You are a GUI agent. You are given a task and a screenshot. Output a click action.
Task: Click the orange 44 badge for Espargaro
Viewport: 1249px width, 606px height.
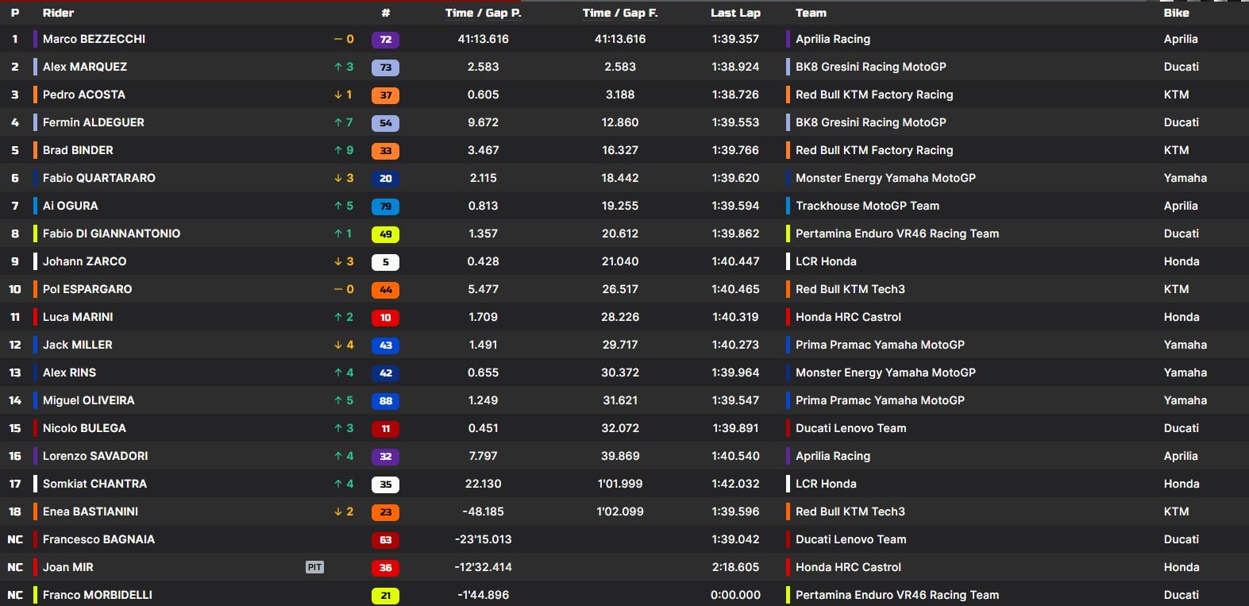pos(385,290)
